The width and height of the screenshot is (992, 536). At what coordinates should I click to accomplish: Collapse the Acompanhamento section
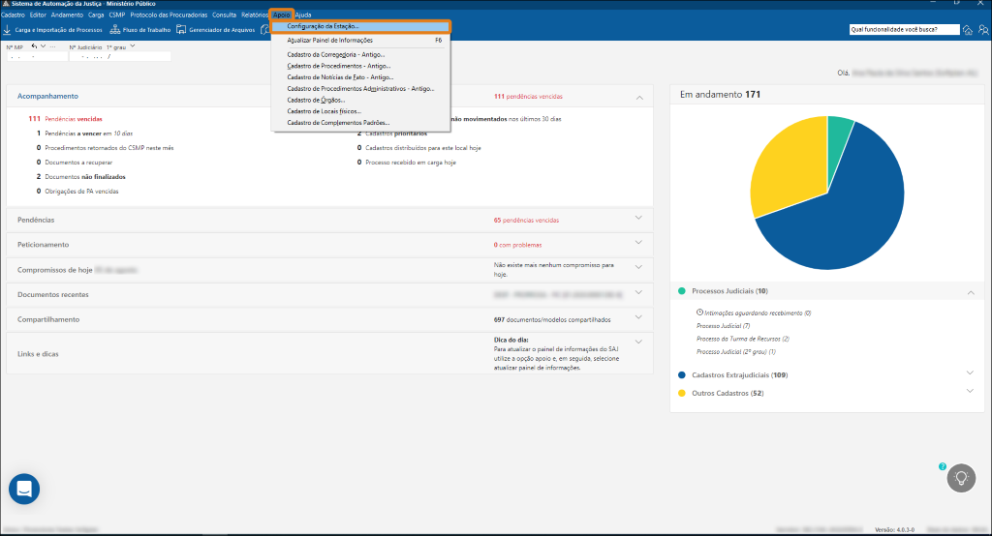(x=639, y=98)
